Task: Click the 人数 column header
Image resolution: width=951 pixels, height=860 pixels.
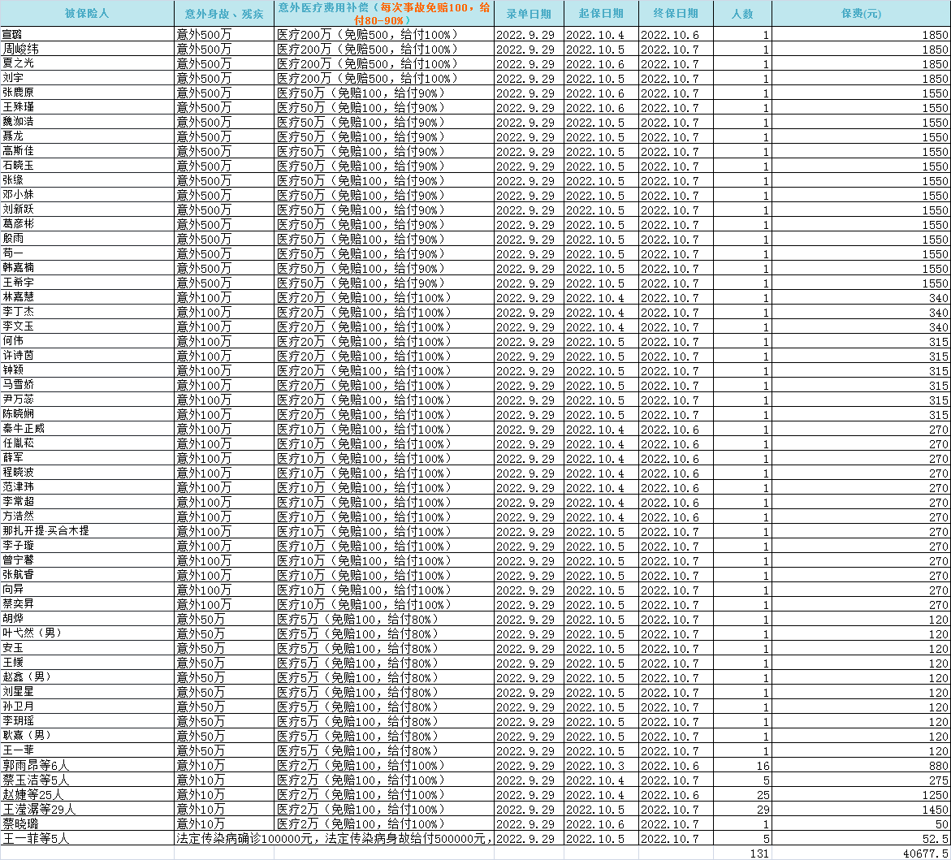Action: coord(742,14)
